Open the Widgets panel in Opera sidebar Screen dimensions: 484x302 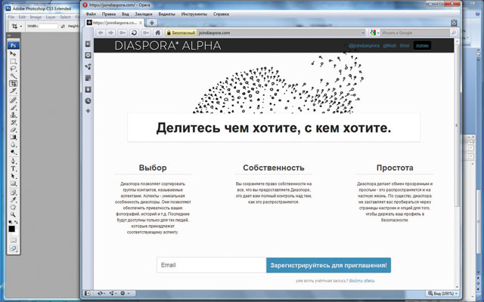[88, 55]
